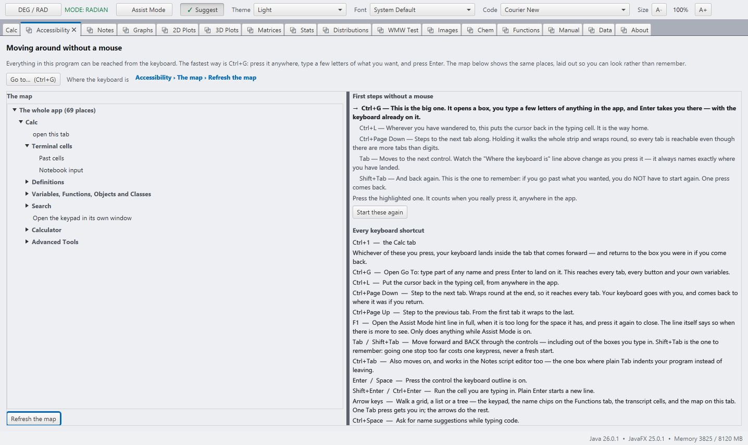Image resolution: width=748 pixels, height=445 pixels.
Task: Switch to the Calc tab
Action: 11,30
